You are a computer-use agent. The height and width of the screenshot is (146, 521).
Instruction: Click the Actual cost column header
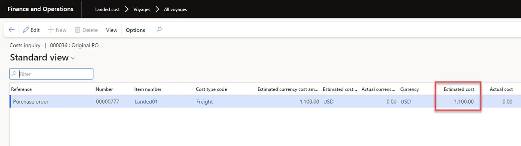pos(501,89)
